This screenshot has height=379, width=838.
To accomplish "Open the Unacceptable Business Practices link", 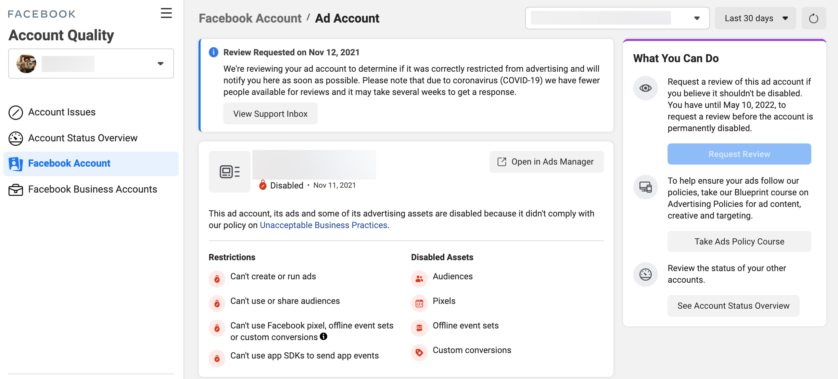I will point(323,225).
